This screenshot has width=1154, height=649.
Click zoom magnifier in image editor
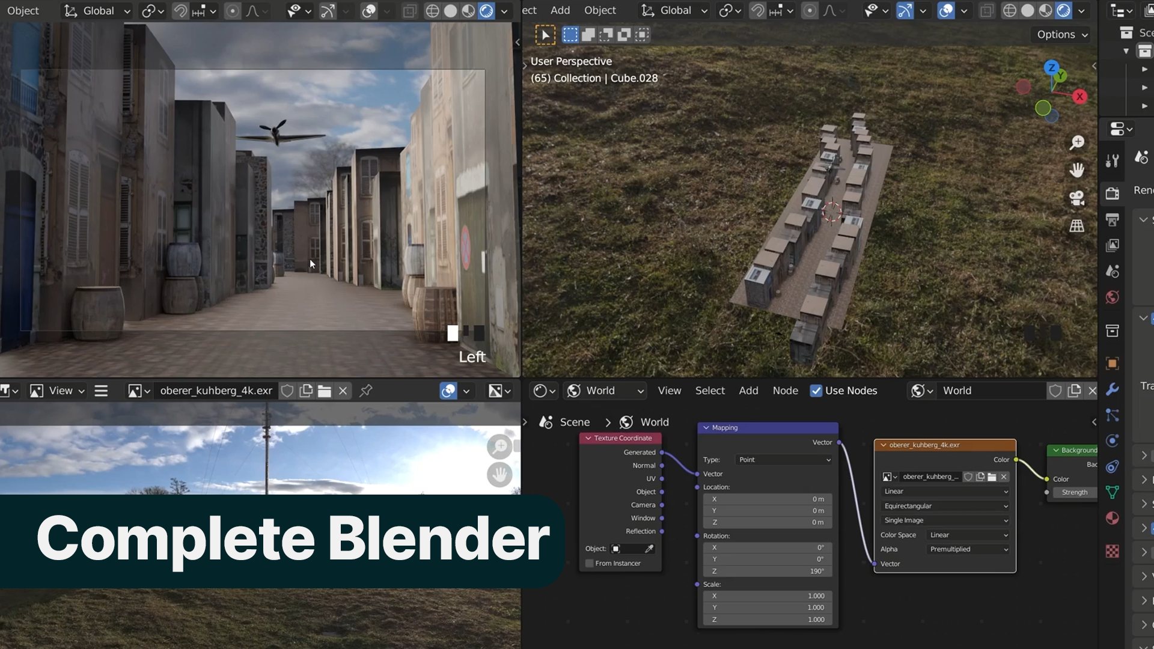499,446
